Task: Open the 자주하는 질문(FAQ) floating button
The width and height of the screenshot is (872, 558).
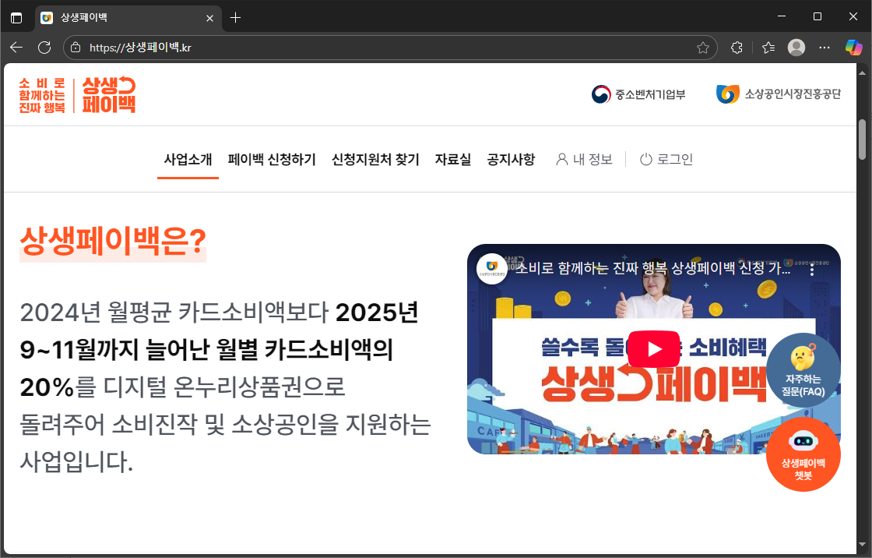Action: 803,369
